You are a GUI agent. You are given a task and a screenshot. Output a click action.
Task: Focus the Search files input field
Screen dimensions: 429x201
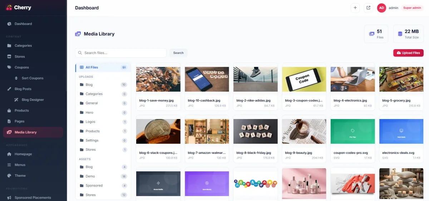121,53
